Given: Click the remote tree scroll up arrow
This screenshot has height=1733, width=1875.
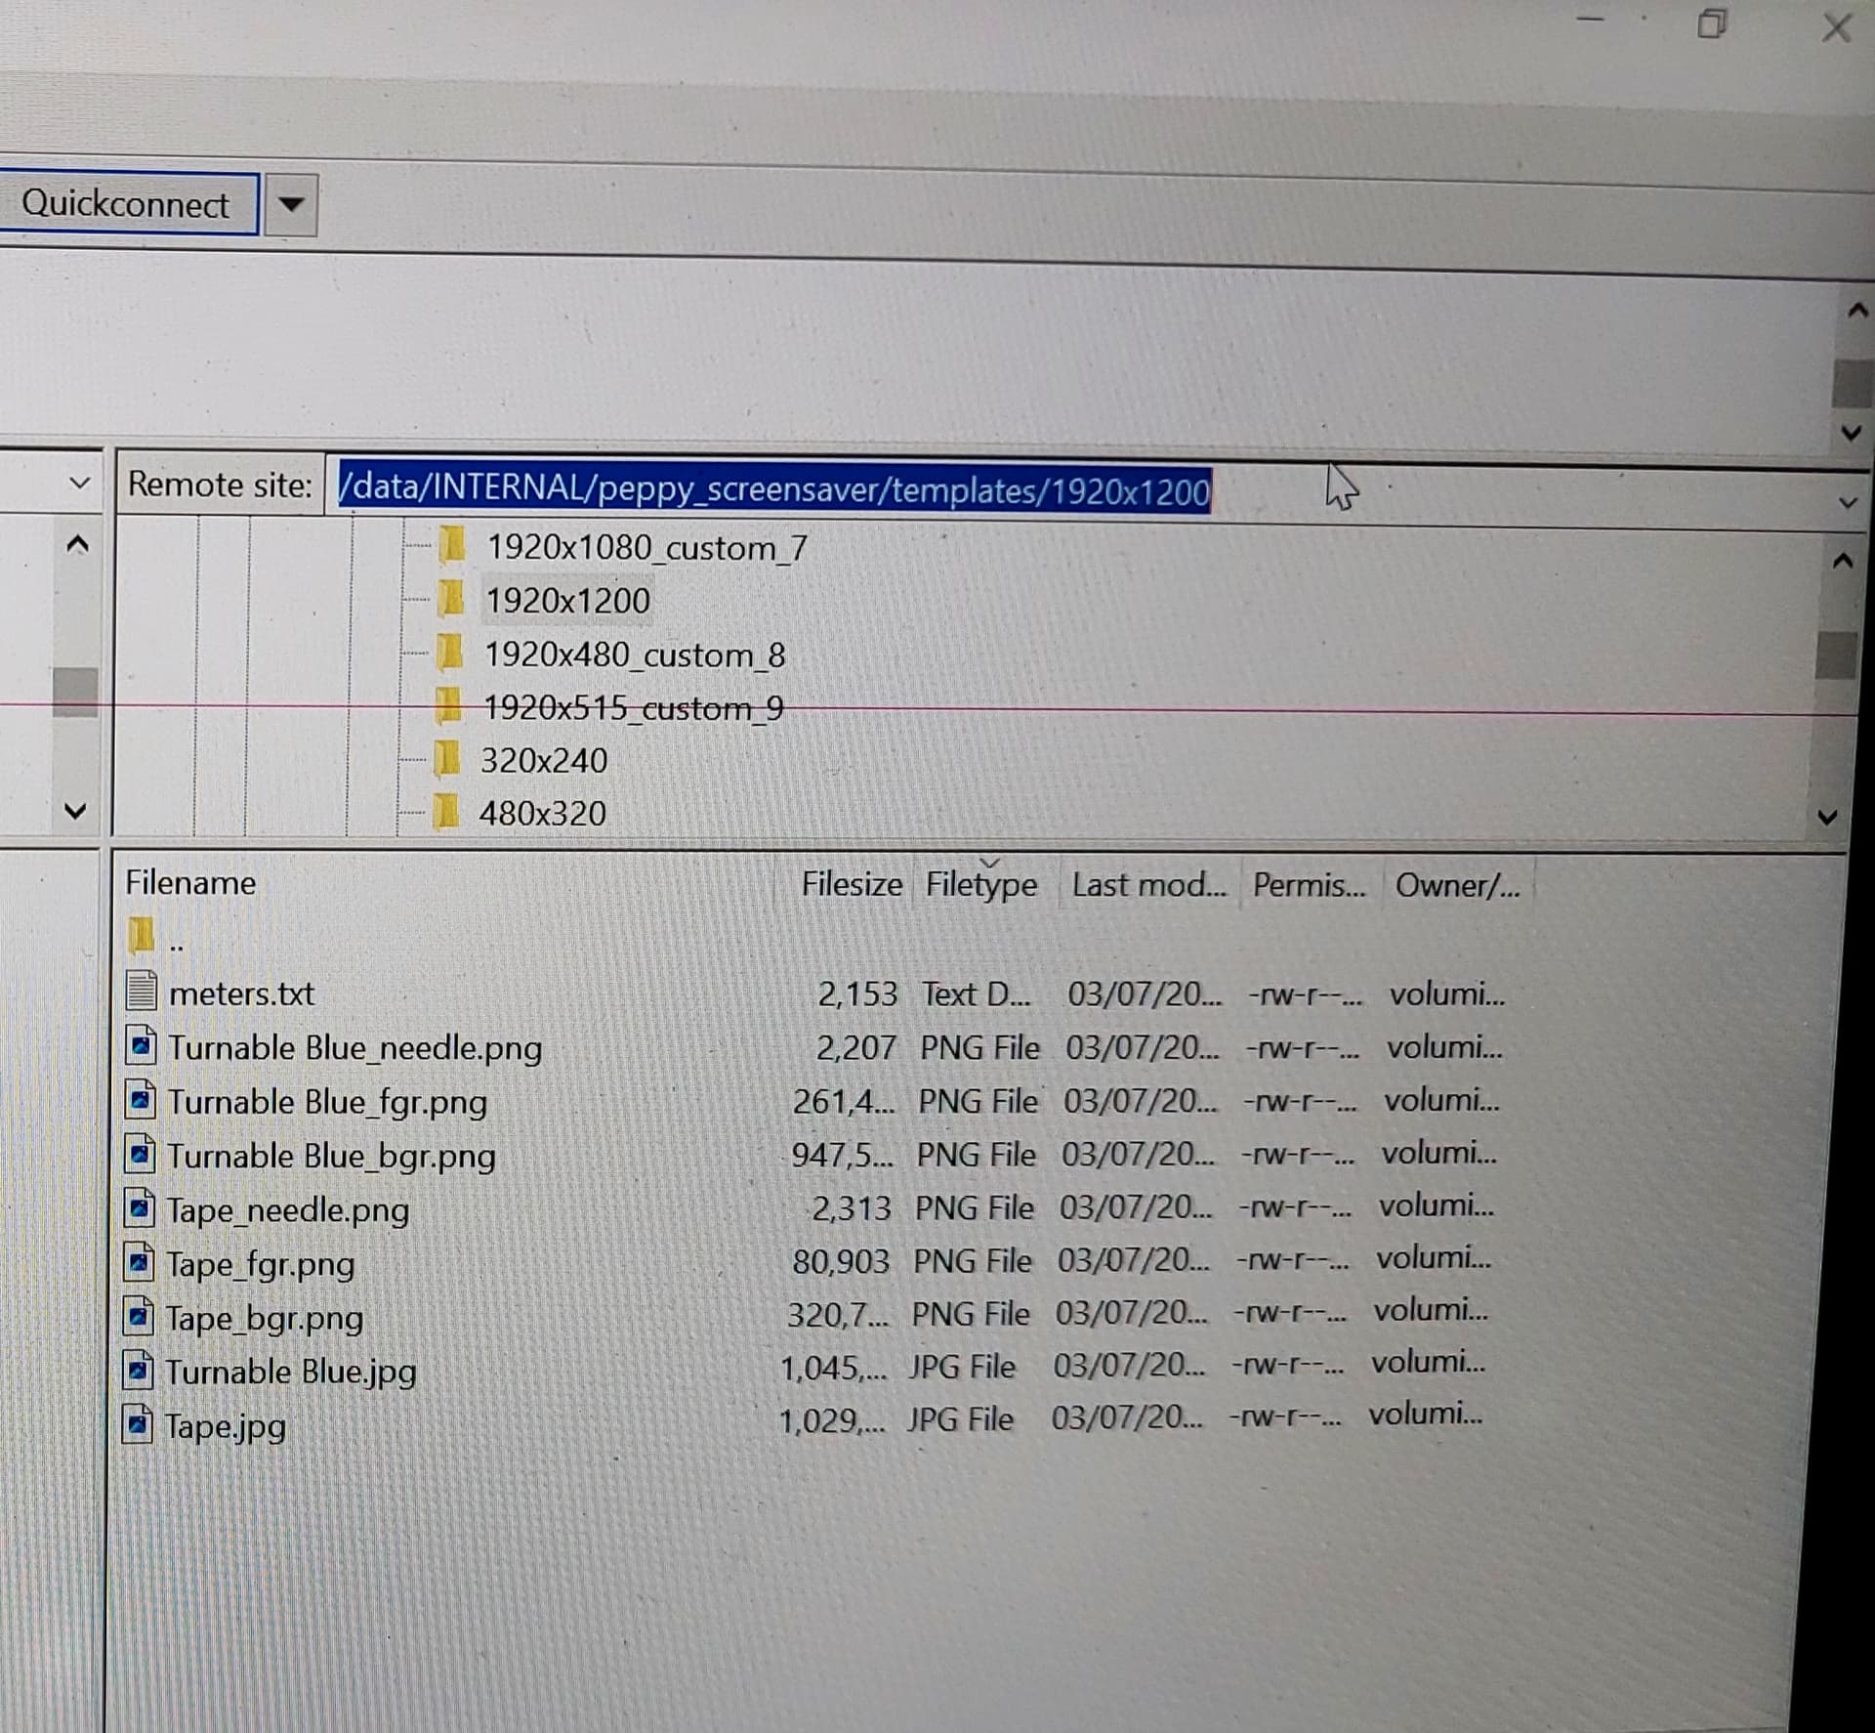Looking at the screenshot, I should click(1843, 561).
